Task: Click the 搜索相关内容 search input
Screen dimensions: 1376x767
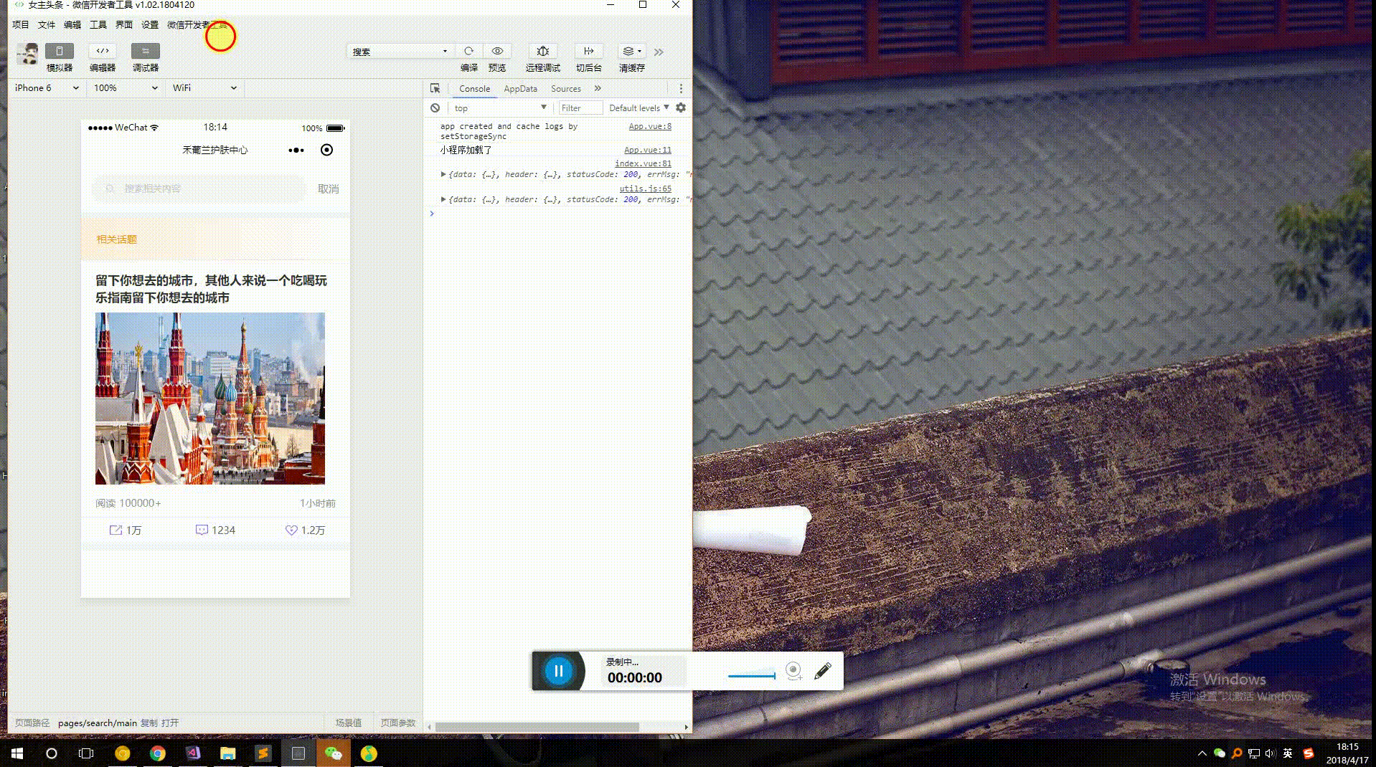Action: [x=199, y=189]
